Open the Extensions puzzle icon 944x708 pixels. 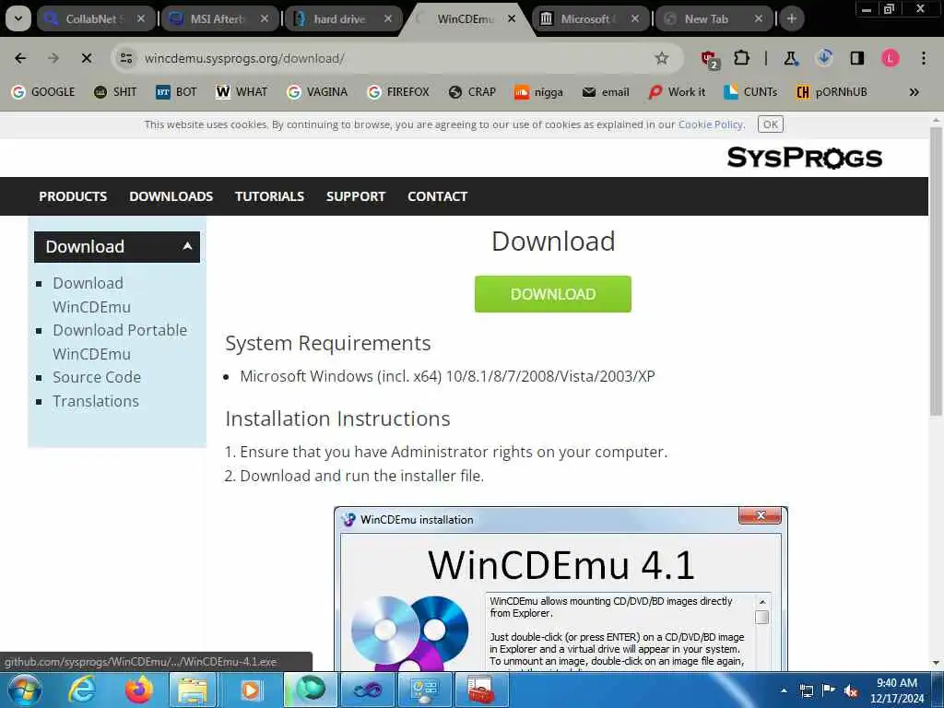742,58
